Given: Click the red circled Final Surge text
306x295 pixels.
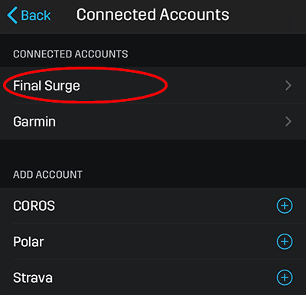Looking at the screenshot, I should click(x=47, y=86).
